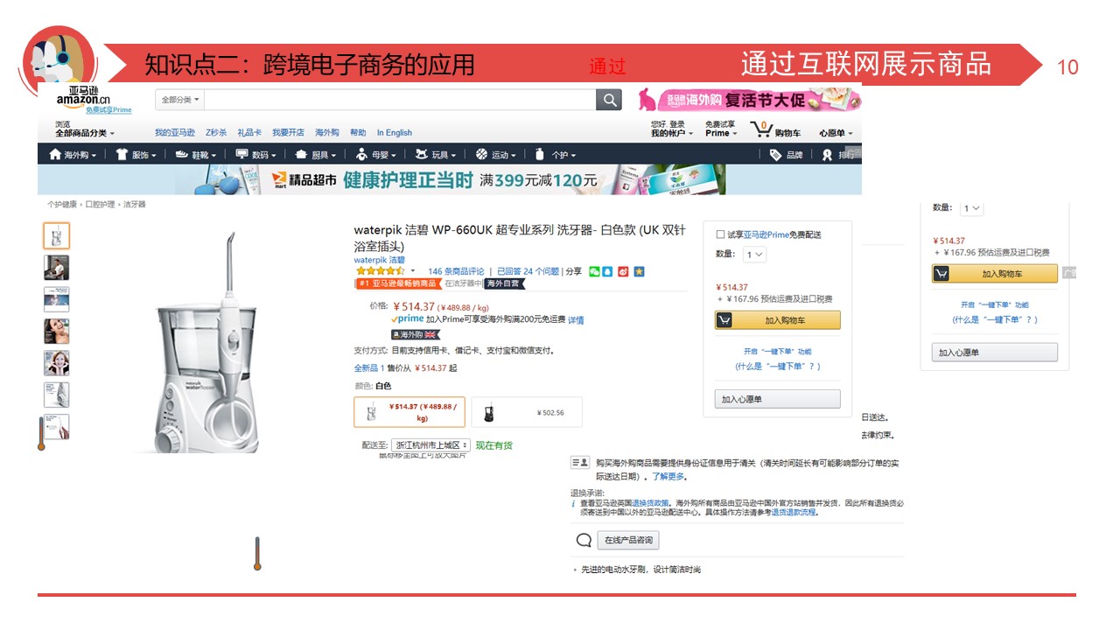Screen dimensions: 1120x630
Task: Select the white color option at ¥514.37
Action: (409, 411)
